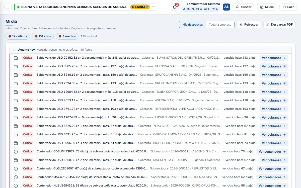
Task: Click the clock icon in the MSCU7123456 row
Action: click(16, 177)
